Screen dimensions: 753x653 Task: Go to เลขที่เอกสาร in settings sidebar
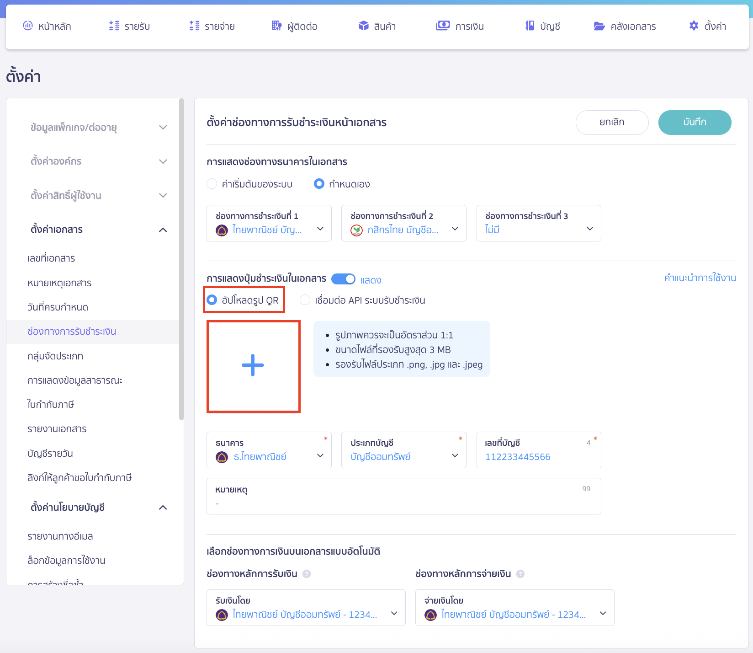51,258
